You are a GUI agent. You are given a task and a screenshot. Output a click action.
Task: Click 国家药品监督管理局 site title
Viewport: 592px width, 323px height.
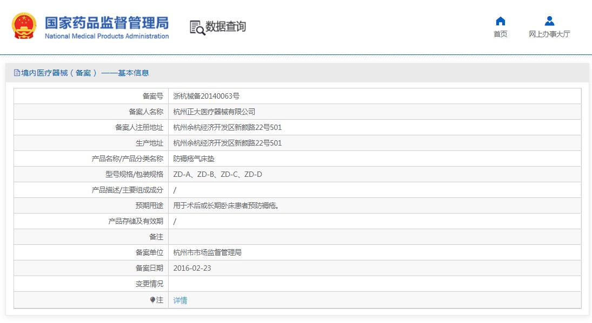[x=107, y=23]
